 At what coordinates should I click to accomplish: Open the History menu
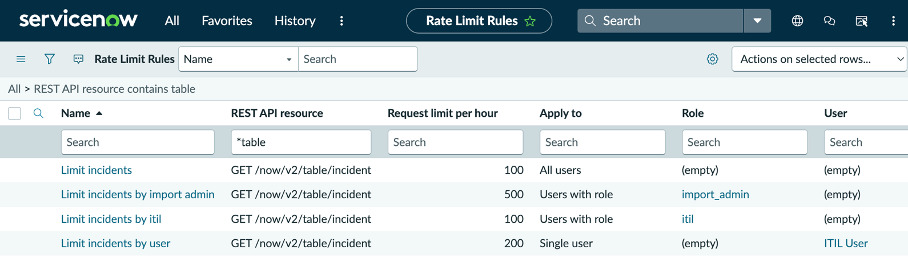tap(295, 21)
